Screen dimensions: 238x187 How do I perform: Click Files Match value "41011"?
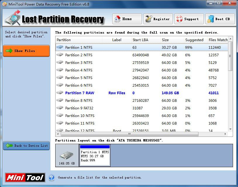[x=213, y=93]
